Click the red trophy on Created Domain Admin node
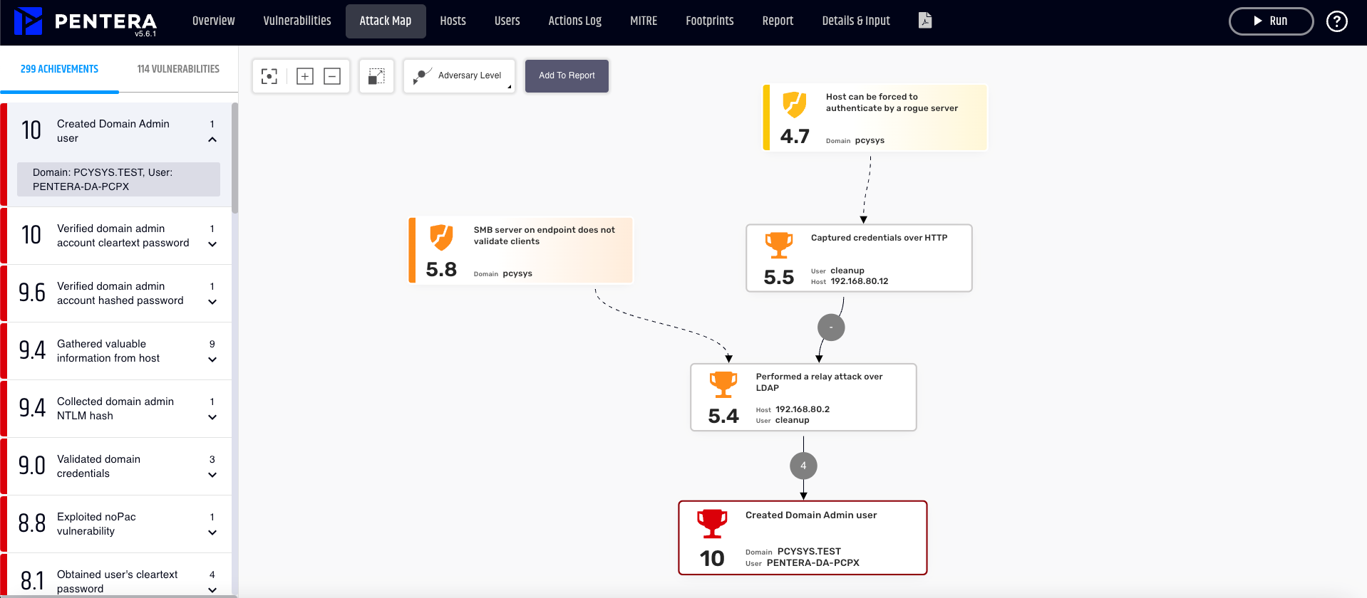 click(711, 524)
